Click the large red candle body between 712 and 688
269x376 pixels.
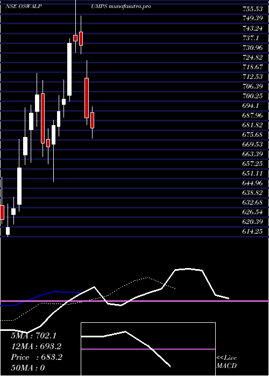point(87,98)
